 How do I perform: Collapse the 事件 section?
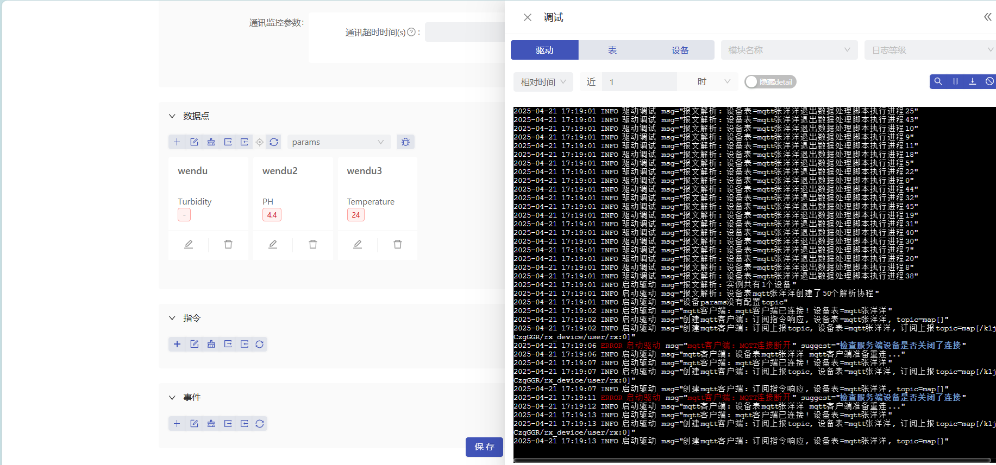[x=172, y=397]
